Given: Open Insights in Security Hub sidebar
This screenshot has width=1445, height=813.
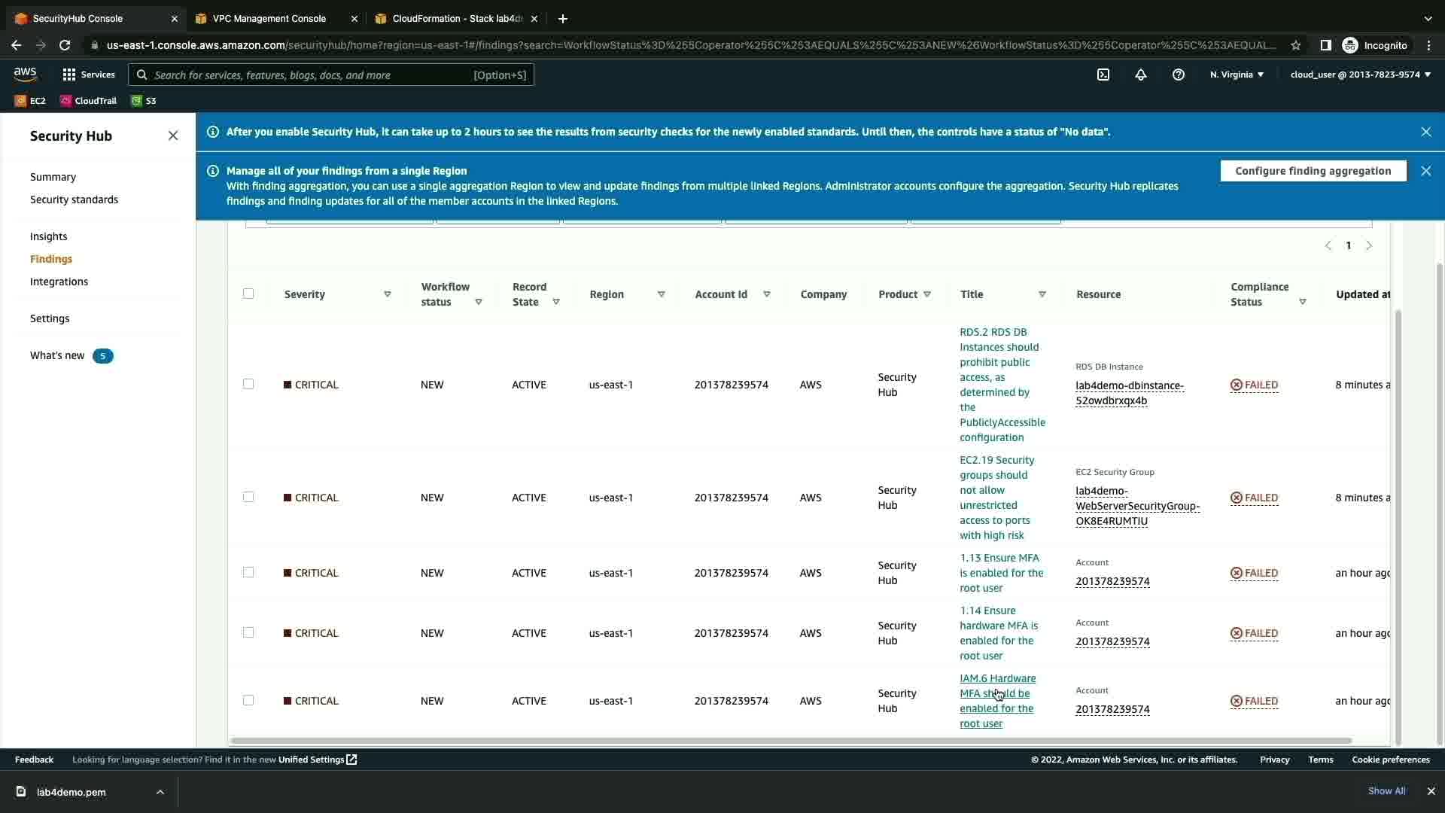Looking at the screenshot, I should tap(49, 236).
